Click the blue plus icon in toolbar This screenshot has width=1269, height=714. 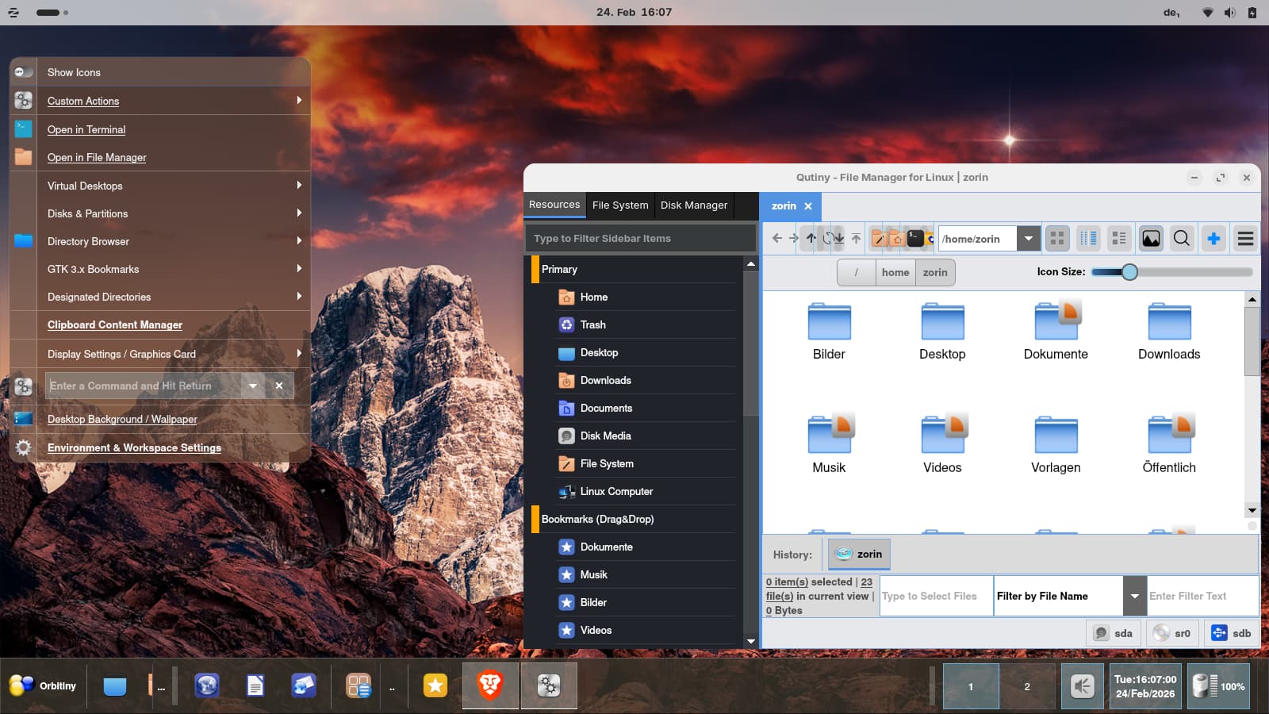(x=1213, y=238)
